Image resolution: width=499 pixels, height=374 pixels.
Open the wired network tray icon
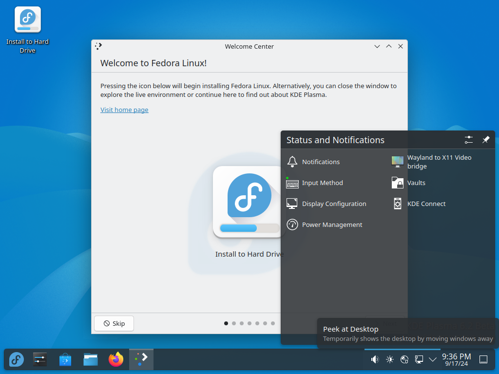419,360
